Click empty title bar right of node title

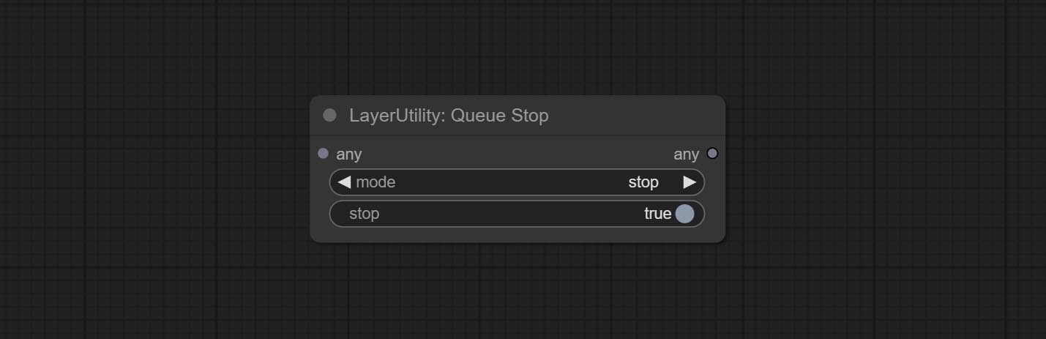(637, 116)
